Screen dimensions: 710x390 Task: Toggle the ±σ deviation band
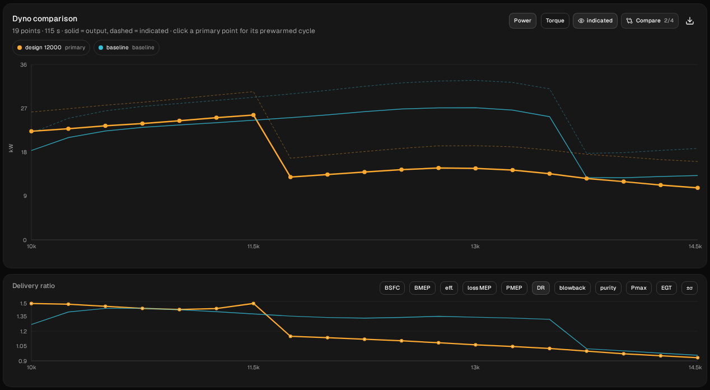click(689, 288)
